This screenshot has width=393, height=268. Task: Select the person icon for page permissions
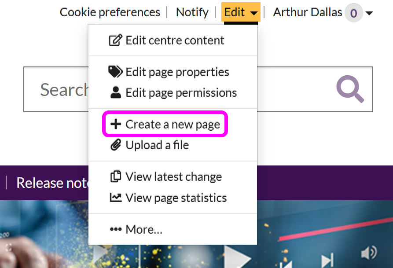(115, 92)
